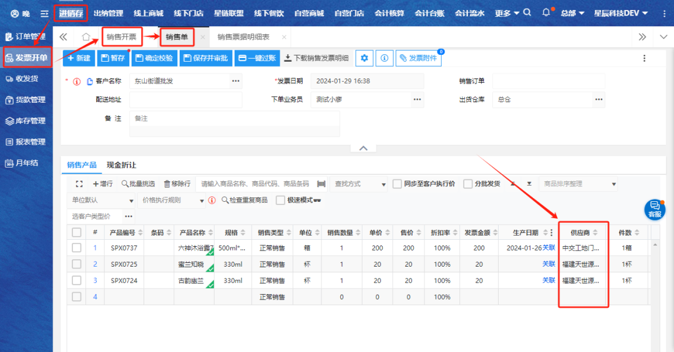674x352 pixels.
Task: Click the 一键过账 button
Action: click(256, 58)
